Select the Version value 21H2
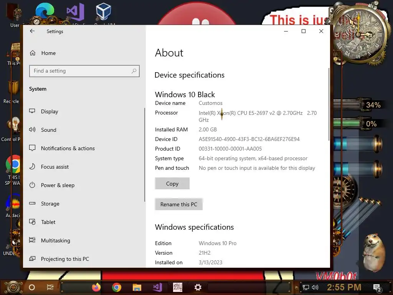The height and width of the screenshot is (295, 393). coord(205,253)
